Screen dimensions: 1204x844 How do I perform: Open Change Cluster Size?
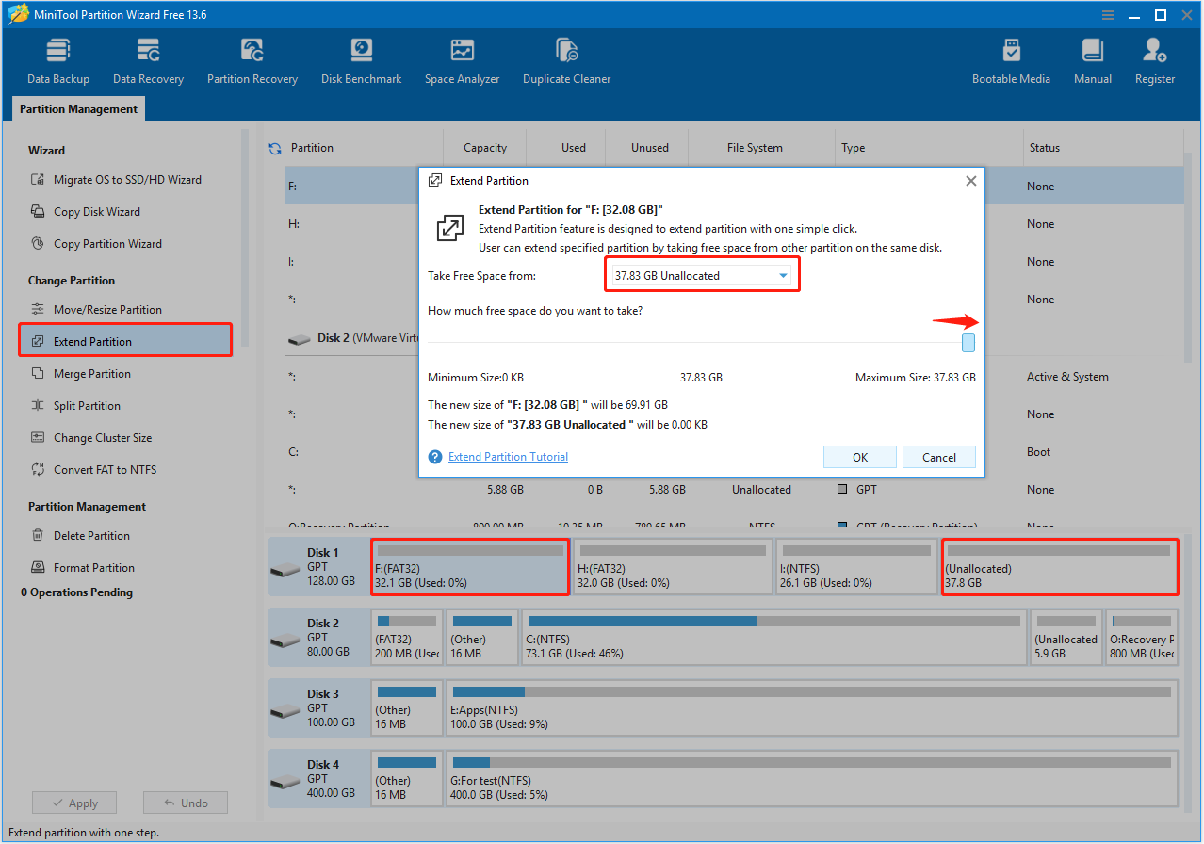(90, 438)
